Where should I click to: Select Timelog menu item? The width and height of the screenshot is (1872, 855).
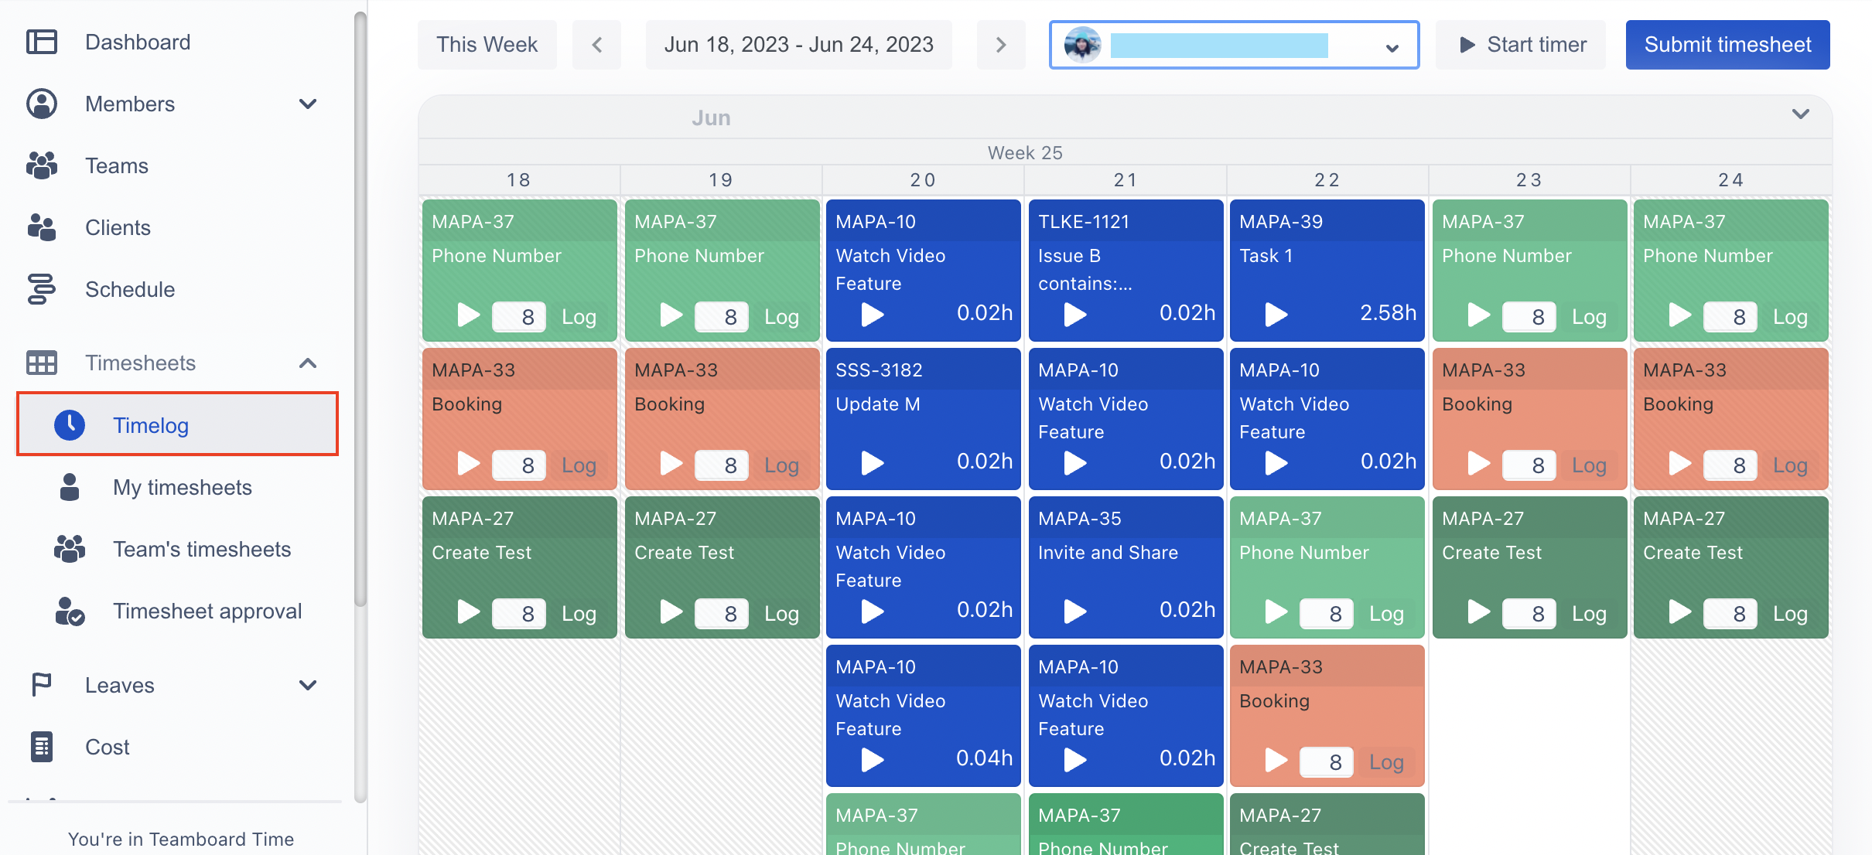click(178, 424)
